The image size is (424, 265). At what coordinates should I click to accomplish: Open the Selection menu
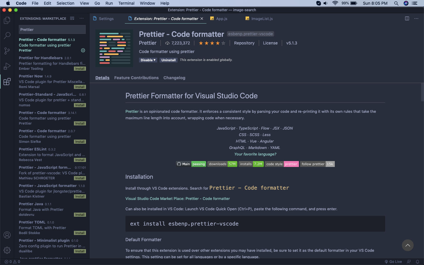tap(65, 3)
